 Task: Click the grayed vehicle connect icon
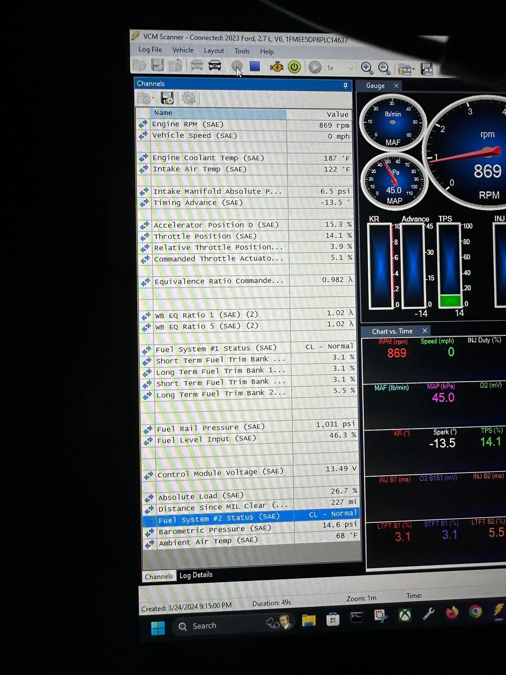(x=196, y=65)
